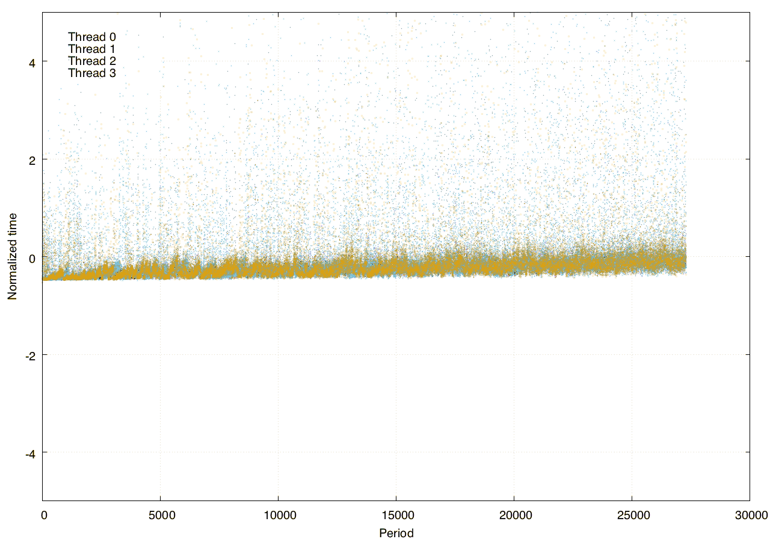Click the Thread 3 legend label
This screenshot has height=539, width=770.
pos(91,73)
